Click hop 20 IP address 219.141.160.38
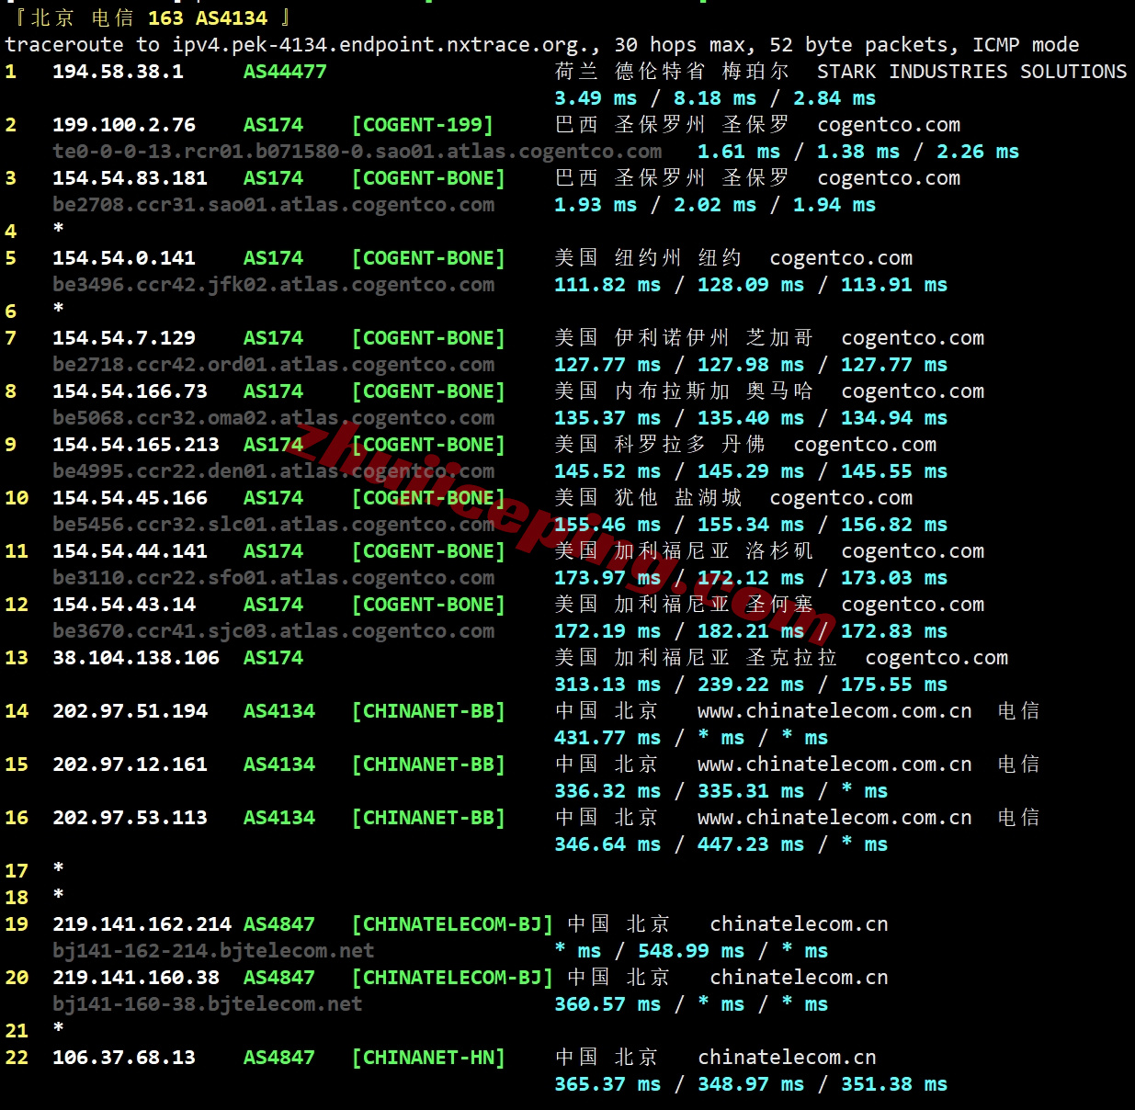1135x1110 pixels. point(136,977)
